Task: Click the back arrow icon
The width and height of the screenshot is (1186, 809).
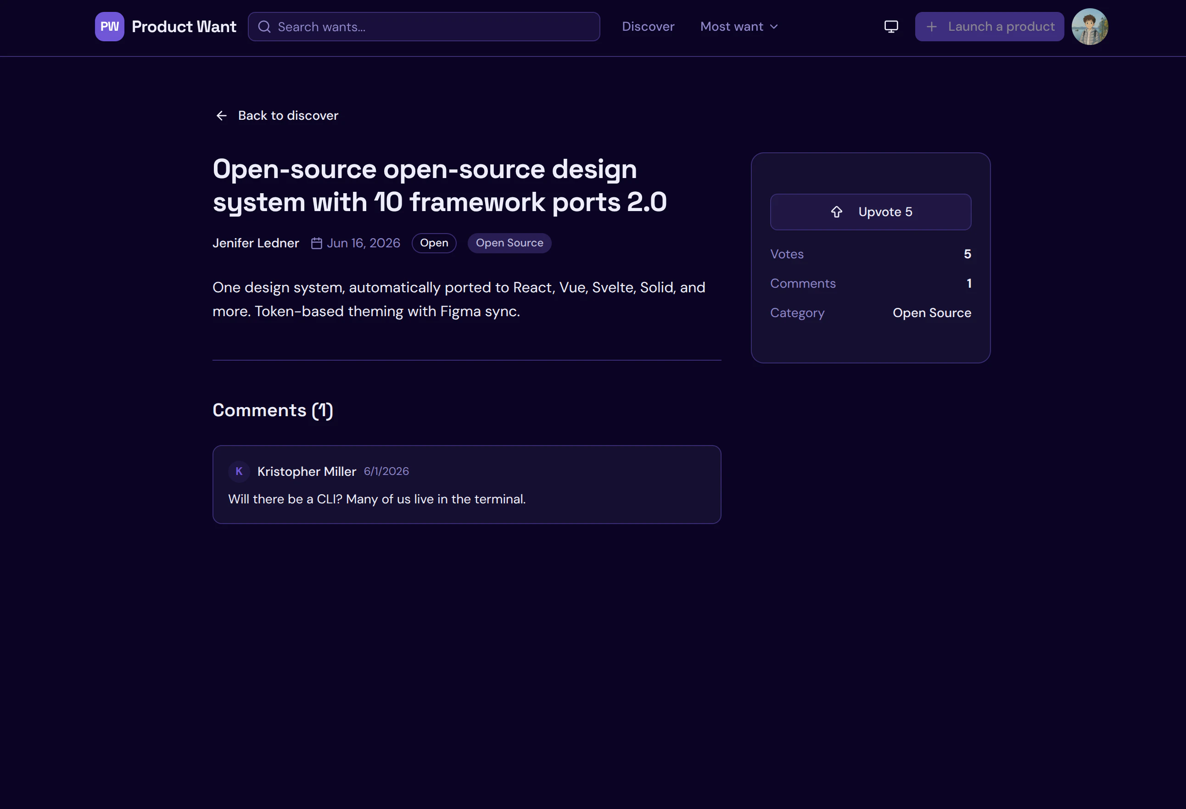Action: pos(222,116)
